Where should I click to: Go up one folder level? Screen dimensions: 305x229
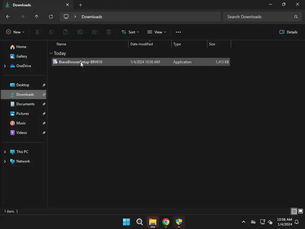tap(36, 17)
